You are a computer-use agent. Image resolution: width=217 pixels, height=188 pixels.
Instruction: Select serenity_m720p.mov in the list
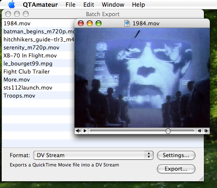pyautogui.click(x=38, y=47)
